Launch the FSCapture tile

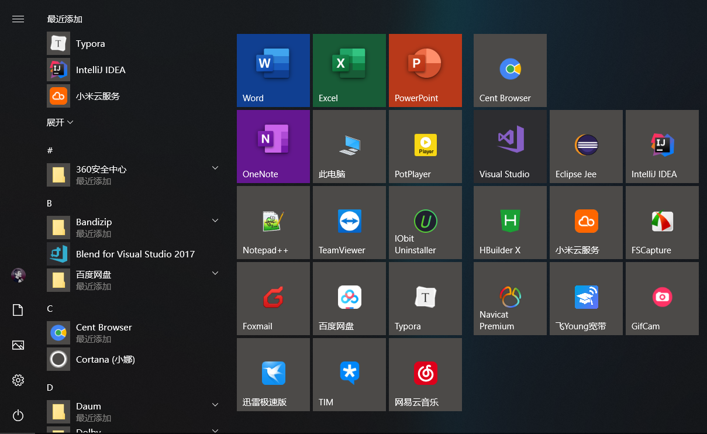[x=662, y=222]
